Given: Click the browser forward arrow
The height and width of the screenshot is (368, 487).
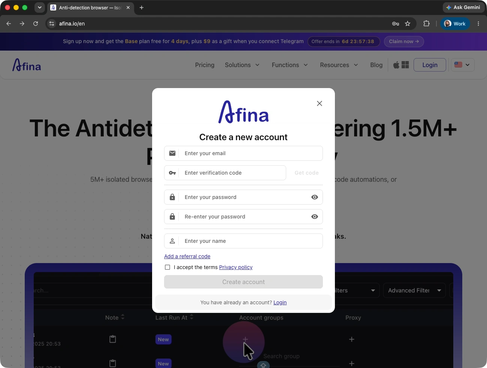Looking at the screenshot, I should coord(22,24).
